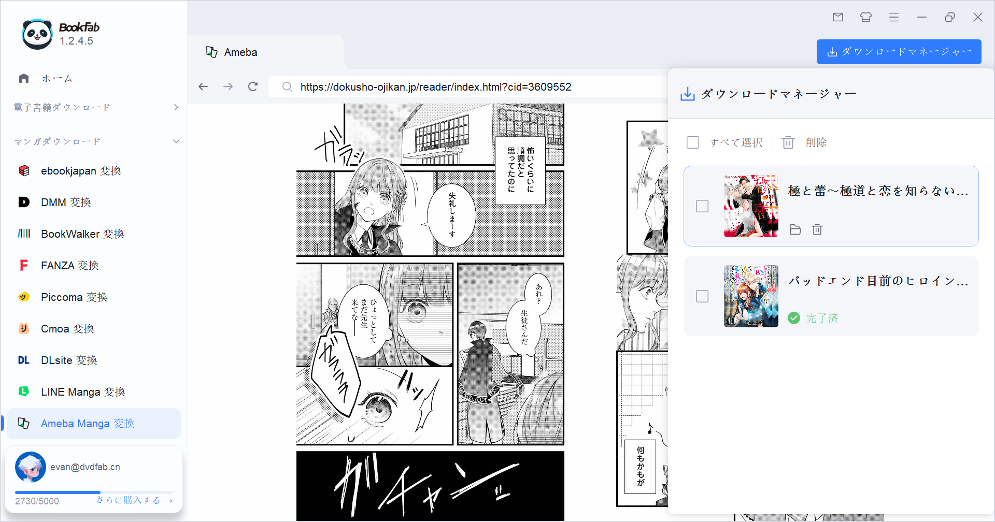Select BookWalker 変換 menu item
The width and height of the screenshot is (995, 522).
pyautogui.click(x=94, y=234)
